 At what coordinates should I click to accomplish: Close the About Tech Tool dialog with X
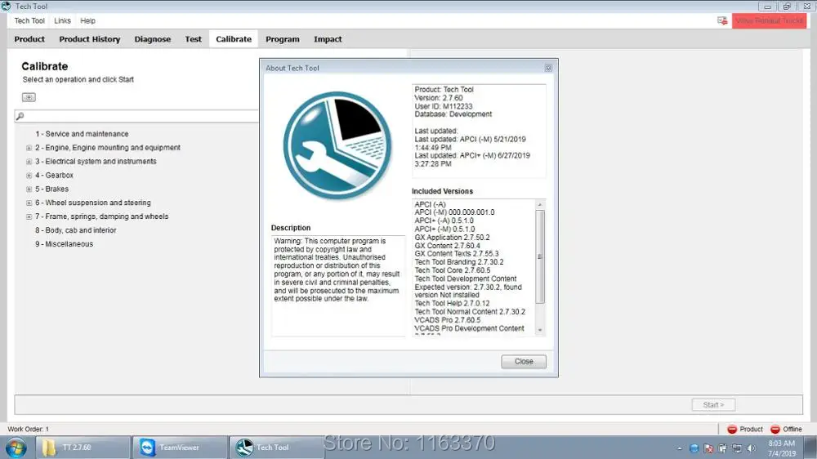pyautogui.click(x=548, y=69)
